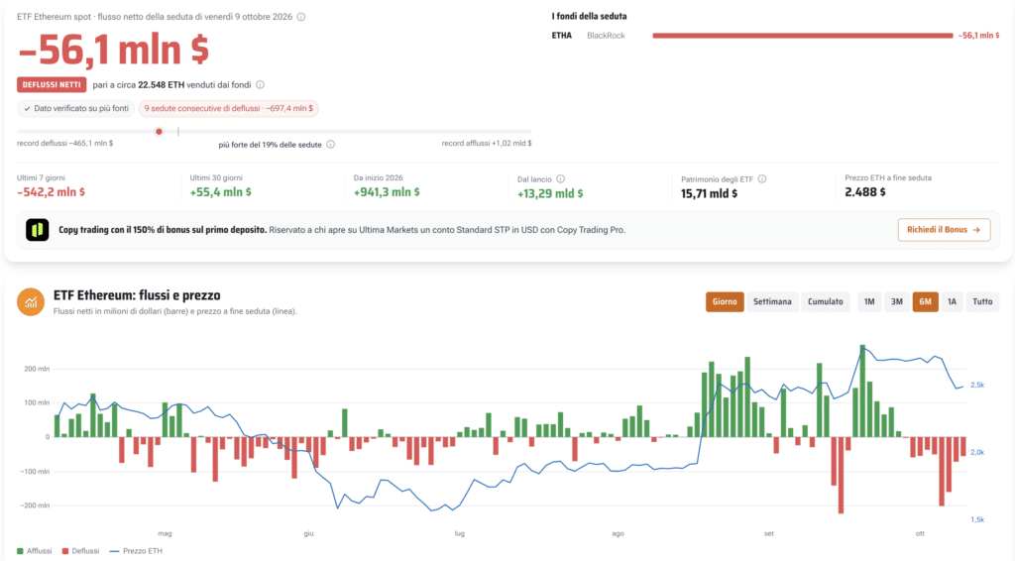Click the 'Dal lancio' value +13,29 mld $
This screenshot has height=561, width=1015.
550,193
